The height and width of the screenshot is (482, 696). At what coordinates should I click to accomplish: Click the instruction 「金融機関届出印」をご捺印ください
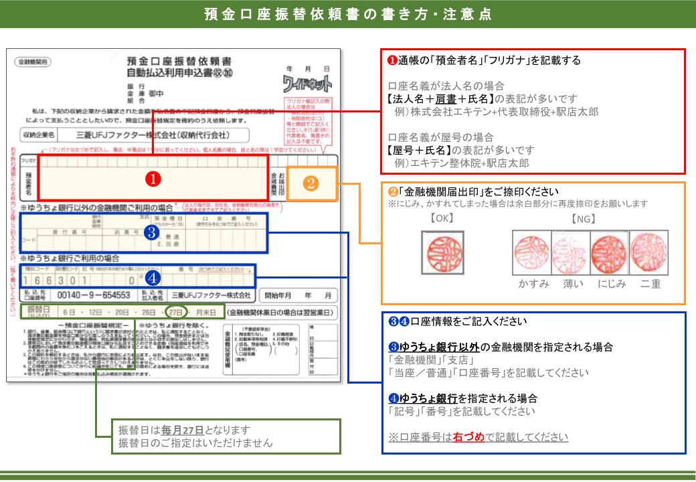pyautogui.click(x=478, y=191)
